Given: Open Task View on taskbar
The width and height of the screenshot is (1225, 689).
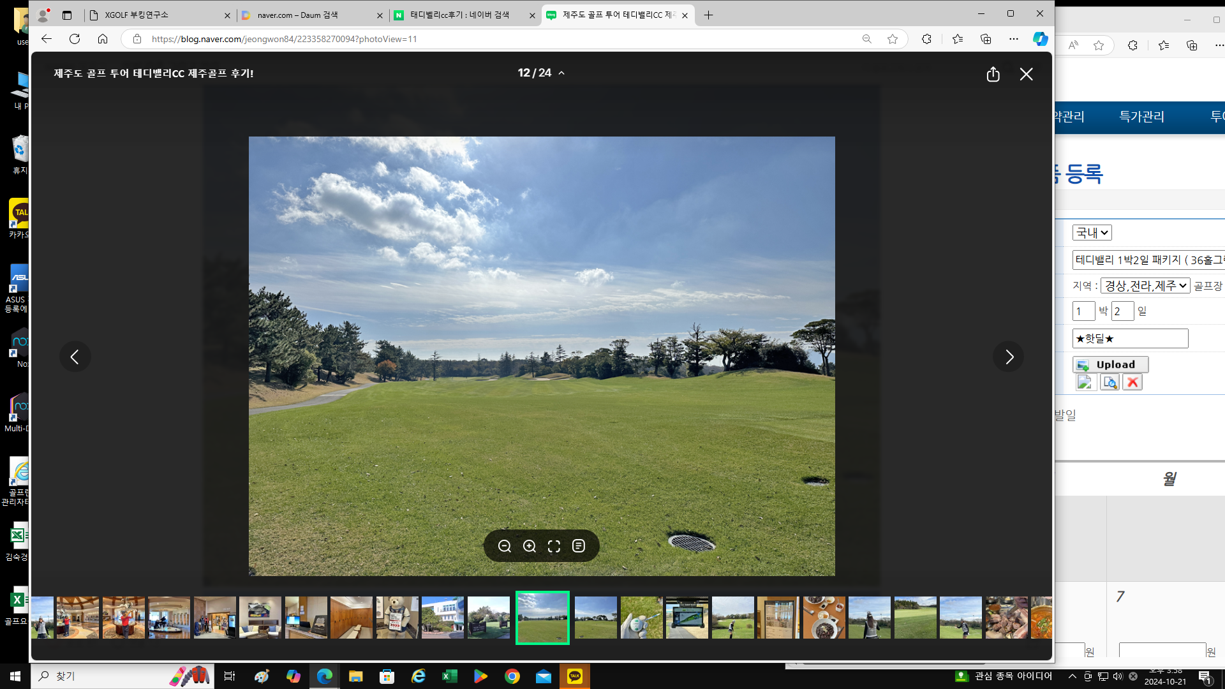Looking at the screenshot, I should coord(230,676).
